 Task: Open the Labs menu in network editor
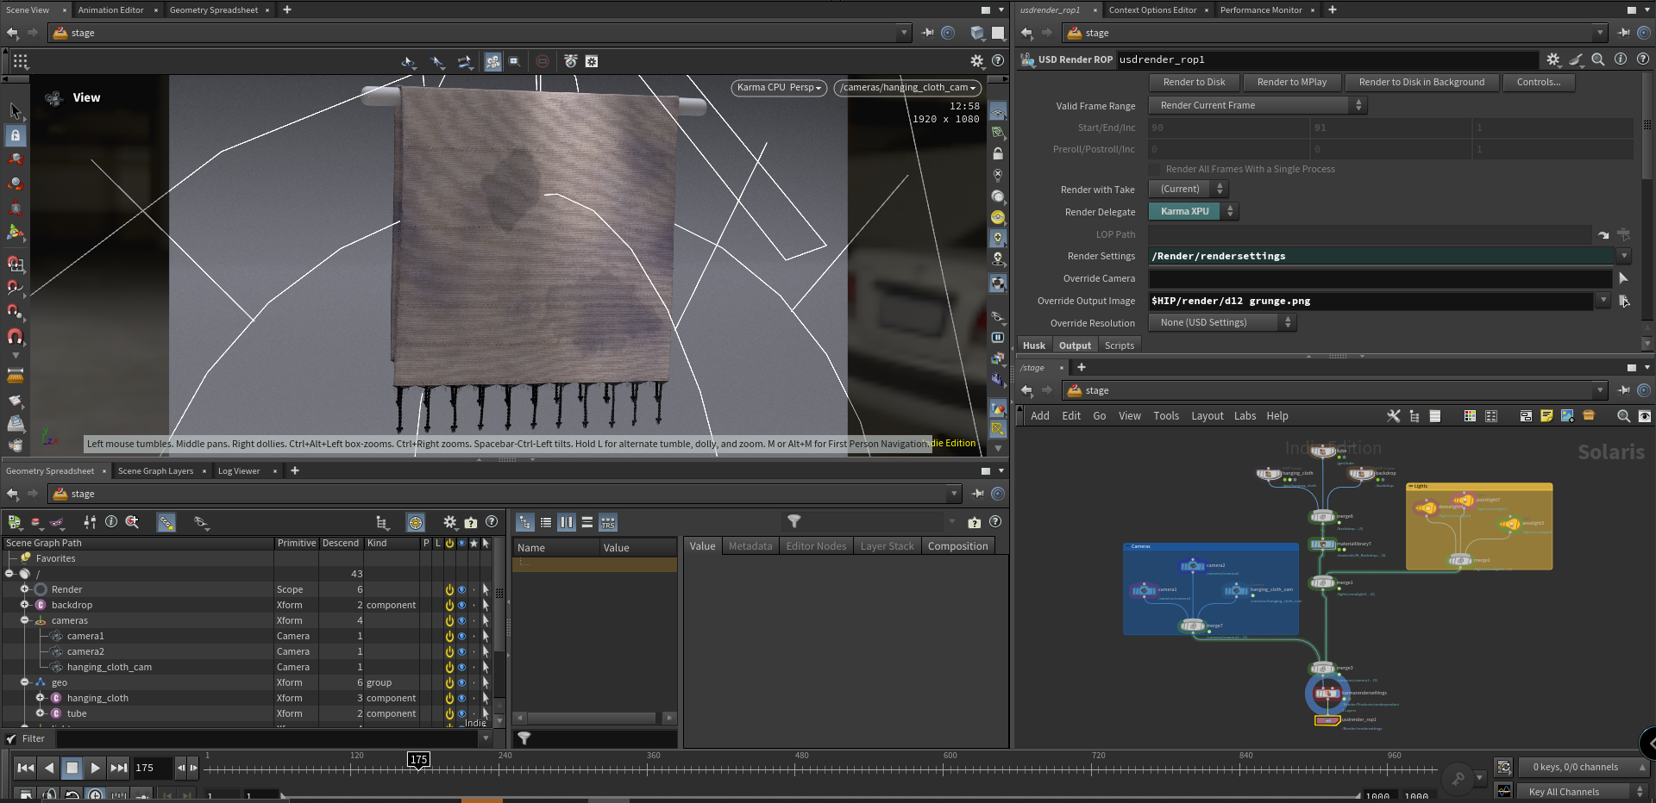1245,416
